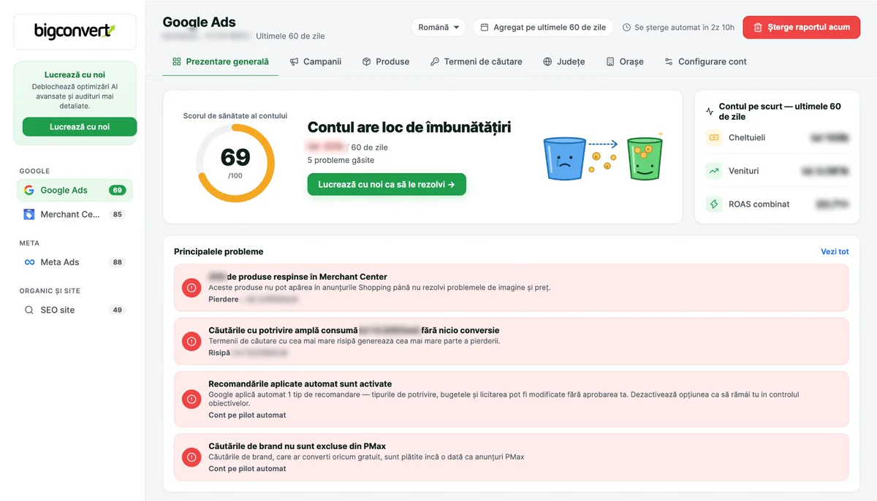Click the Google Ads page title
877x501 pixels.
pos(200,22)
